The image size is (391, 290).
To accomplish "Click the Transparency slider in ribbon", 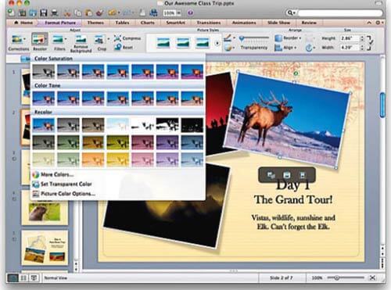I will 254,38.
